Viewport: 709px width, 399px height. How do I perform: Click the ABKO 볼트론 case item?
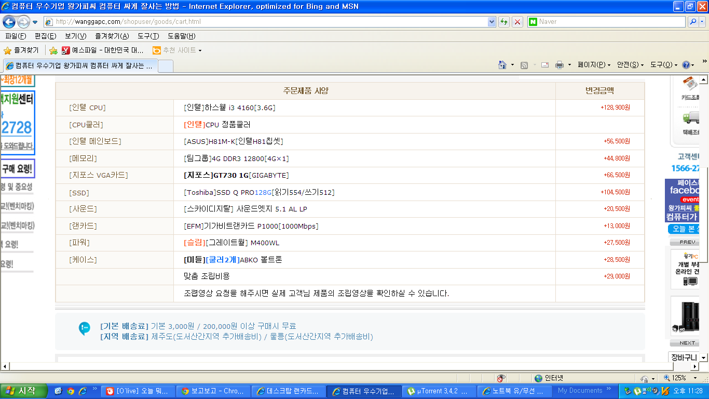(x=233, y=259)
